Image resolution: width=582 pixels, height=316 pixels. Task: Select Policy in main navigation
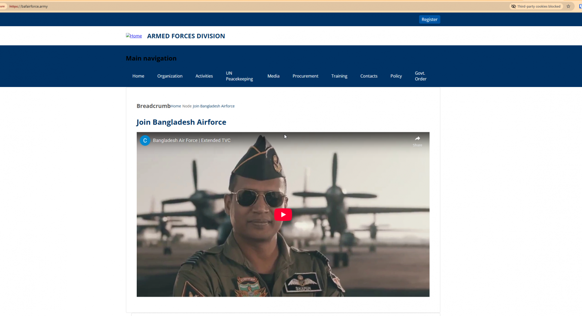[x=396, y=76]
